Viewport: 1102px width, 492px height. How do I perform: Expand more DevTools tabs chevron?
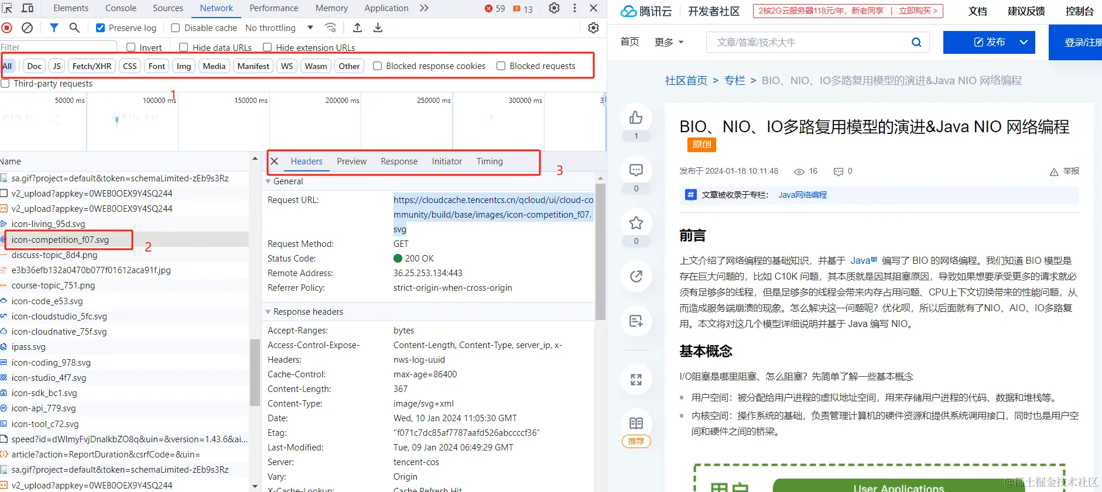424,8
